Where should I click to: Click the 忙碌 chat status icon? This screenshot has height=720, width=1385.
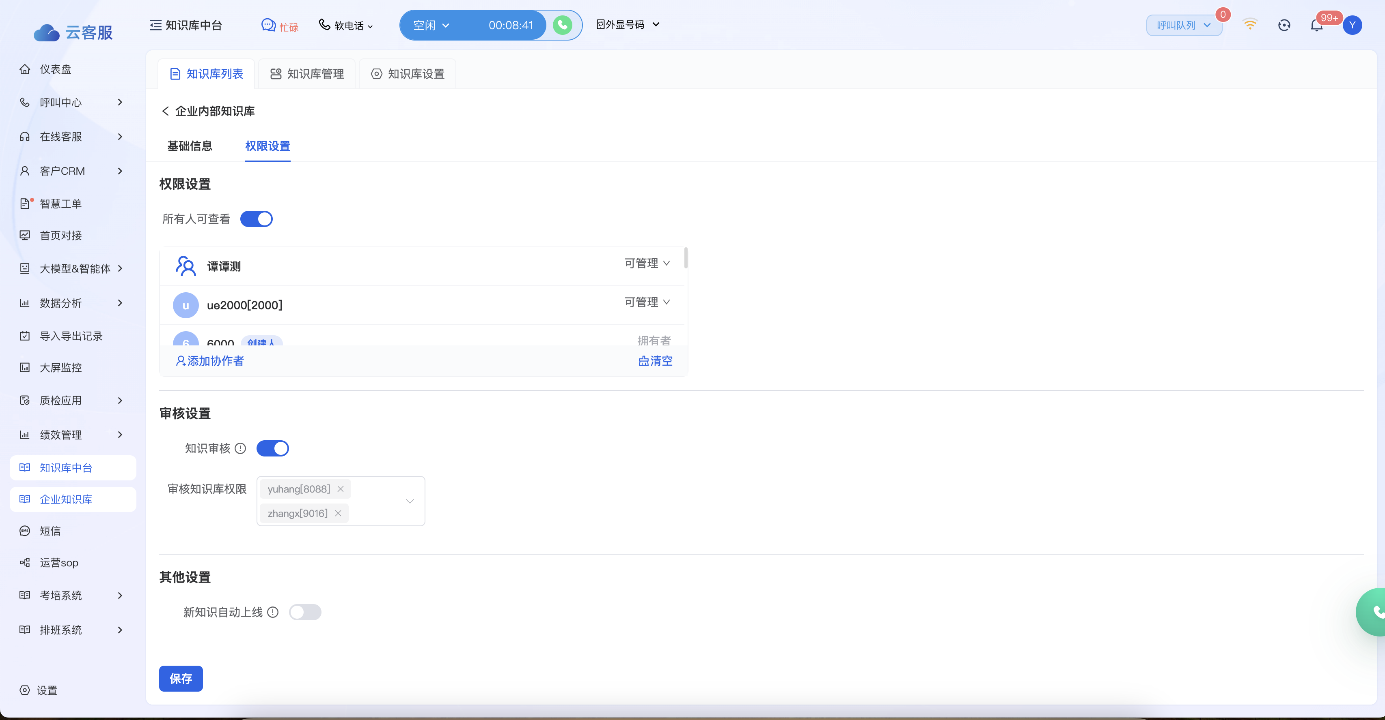pyautogui.click(x=268, y=25)
